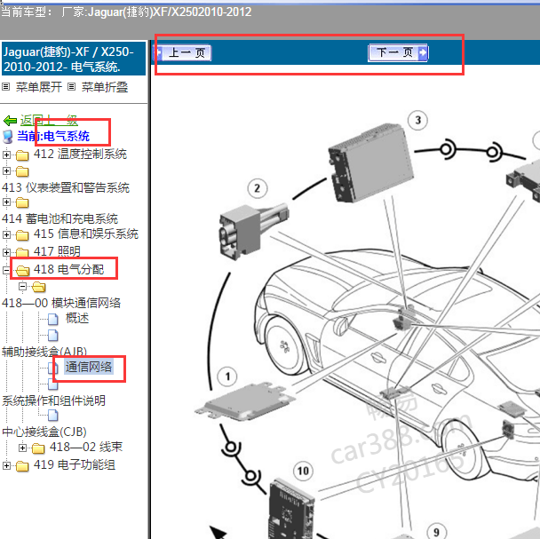This screenshot has width=540, height=539.
Task: Expand the 417 照明 node
Action: [6, 252]
